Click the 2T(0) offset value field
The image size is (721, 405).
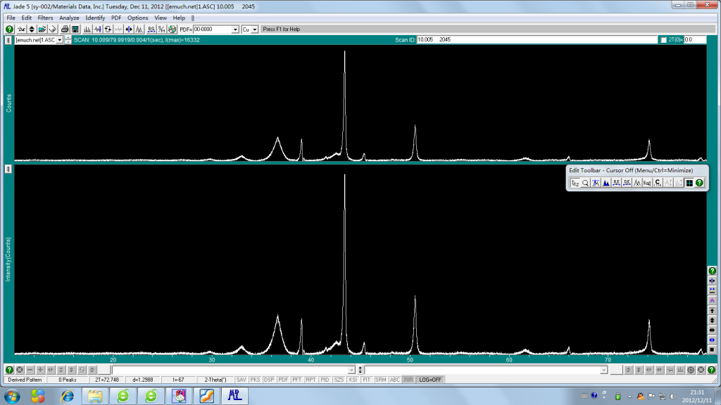click(x=694, y=40)
